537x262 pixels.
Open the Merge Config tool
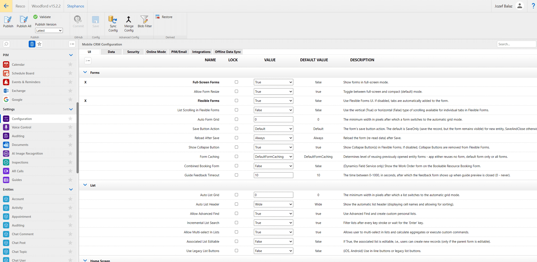[x=129, y=20]
